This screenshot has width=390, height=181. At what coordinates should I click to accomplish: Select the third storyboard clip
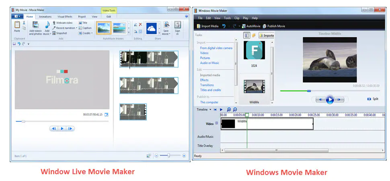pos(133,112)
